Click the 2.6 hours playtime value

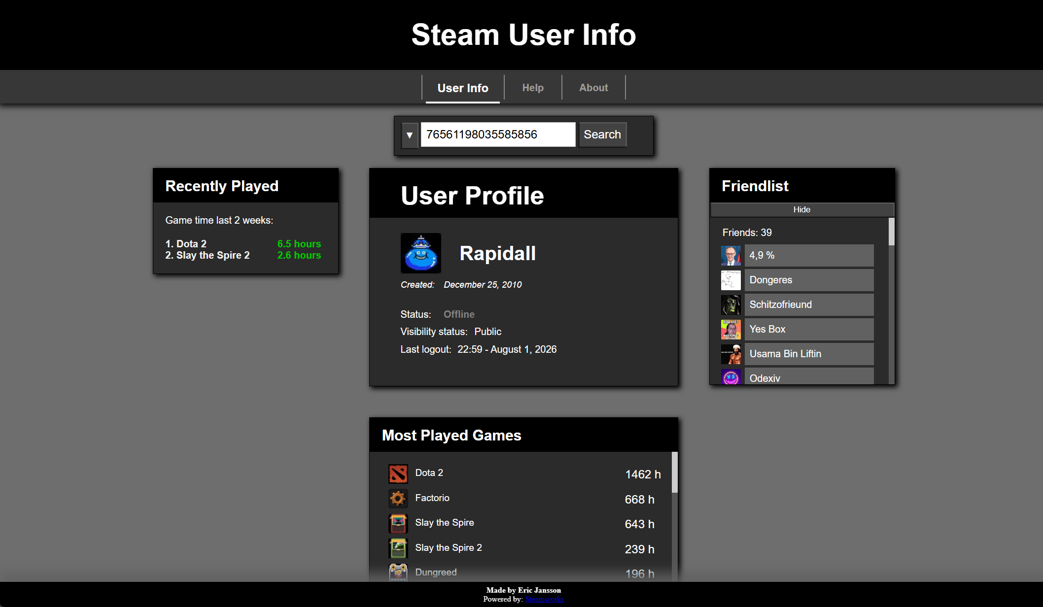[299, 255]
